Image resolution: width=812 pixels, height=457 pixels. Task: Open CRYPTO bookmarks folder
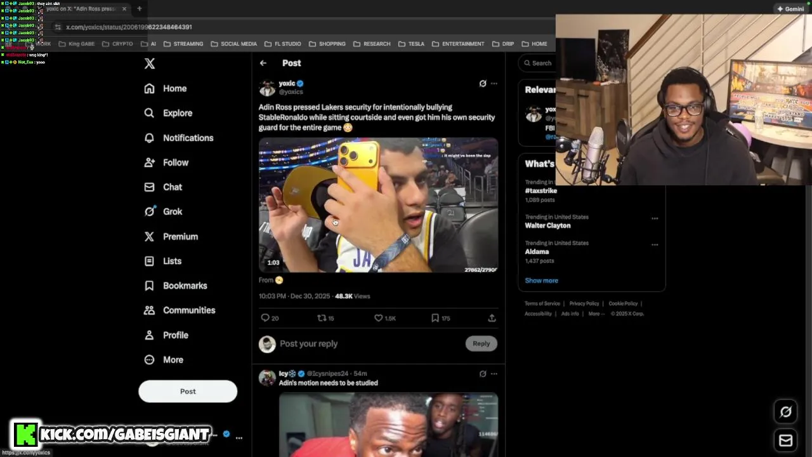click(x=117, y=44)
